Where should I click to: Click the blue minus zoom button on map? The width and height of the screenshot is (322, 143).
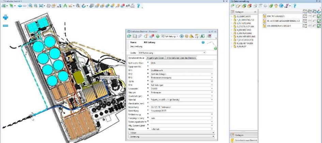[x=5, y=25]
